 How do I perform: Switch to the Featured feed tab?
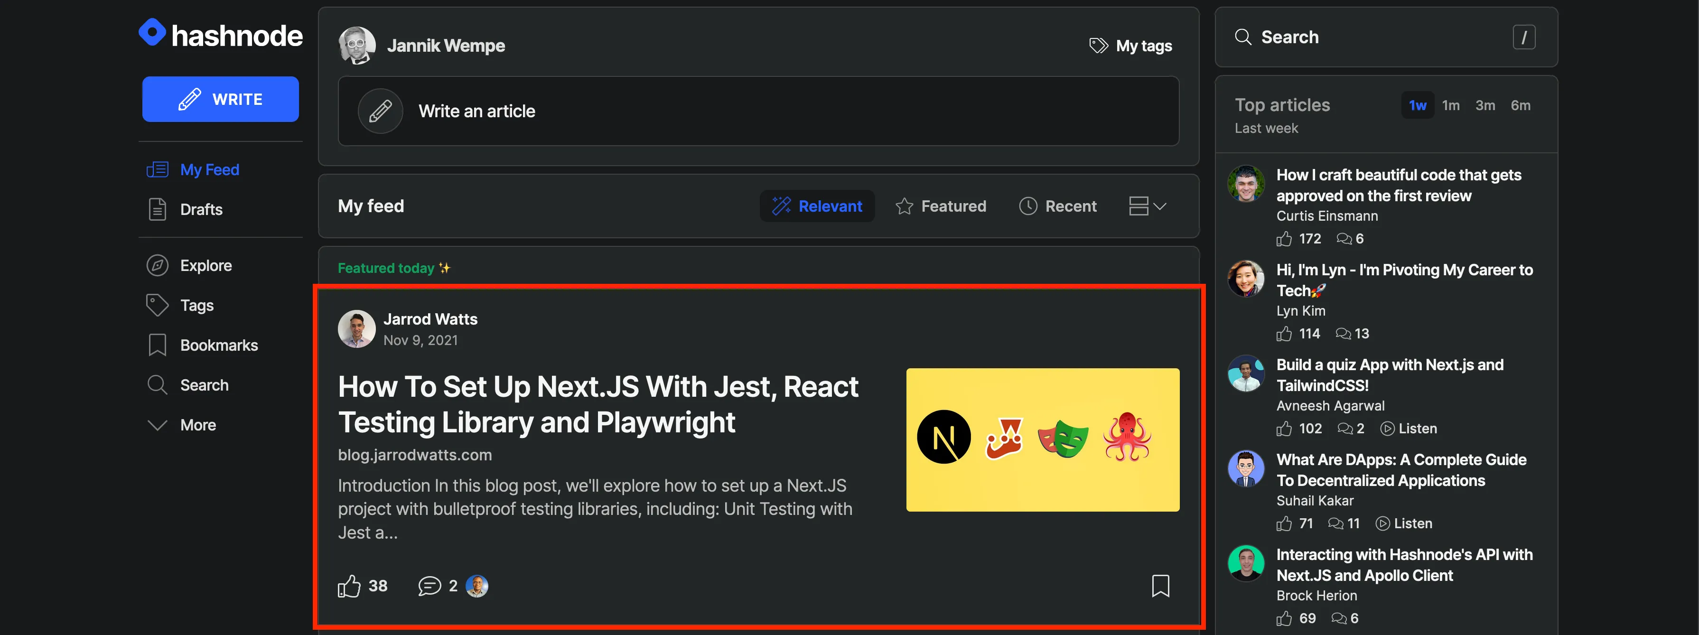pyautogui.click(x=941, y=205)
